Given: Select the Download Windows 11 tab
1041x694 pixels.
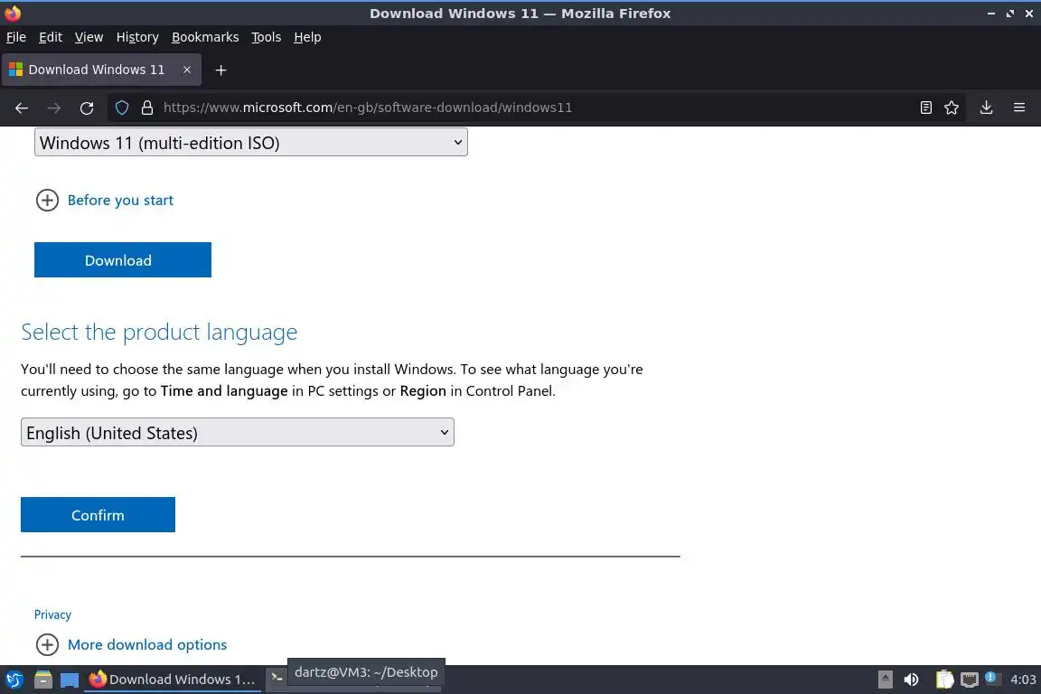Looking at the screenshot, I should [x=101, y=70].
